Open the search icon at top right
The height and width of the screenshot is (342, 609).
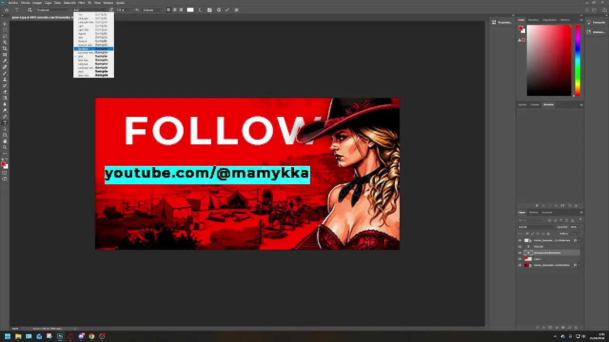point(587,10)
